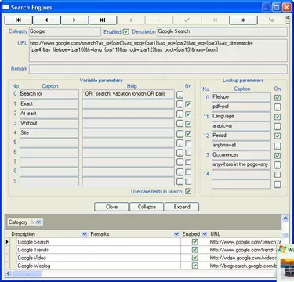Viewport: 294px width, 282px height.
Task: Select the 'Google Search' grid row
Action: [143, 242]
